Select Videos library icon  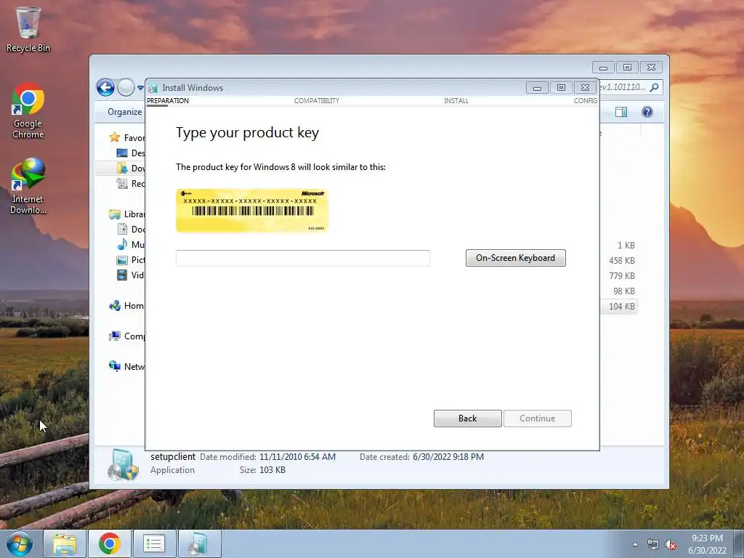(122, 275)
